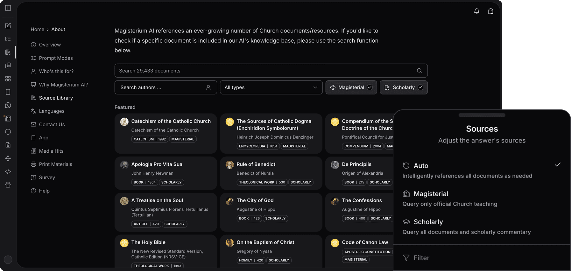Grab the Sources panel drag handle
Viewport: 571px width, 271px height.
[482, 115]
